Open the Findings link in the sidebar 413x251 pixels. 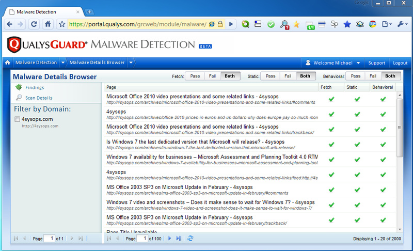pos(35,87)
